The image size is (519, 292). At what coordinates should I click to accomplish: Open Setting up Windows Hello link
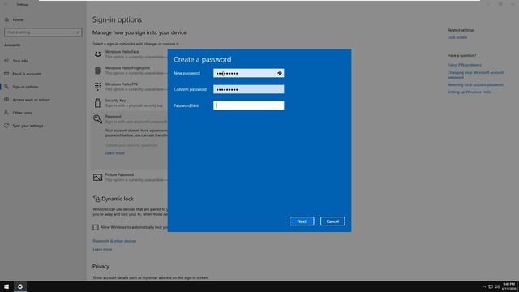(x=470, y=92)
